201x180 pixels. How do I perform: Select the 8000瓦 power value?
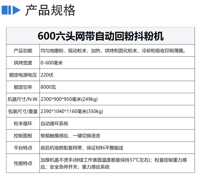click(x=48, y=87)
